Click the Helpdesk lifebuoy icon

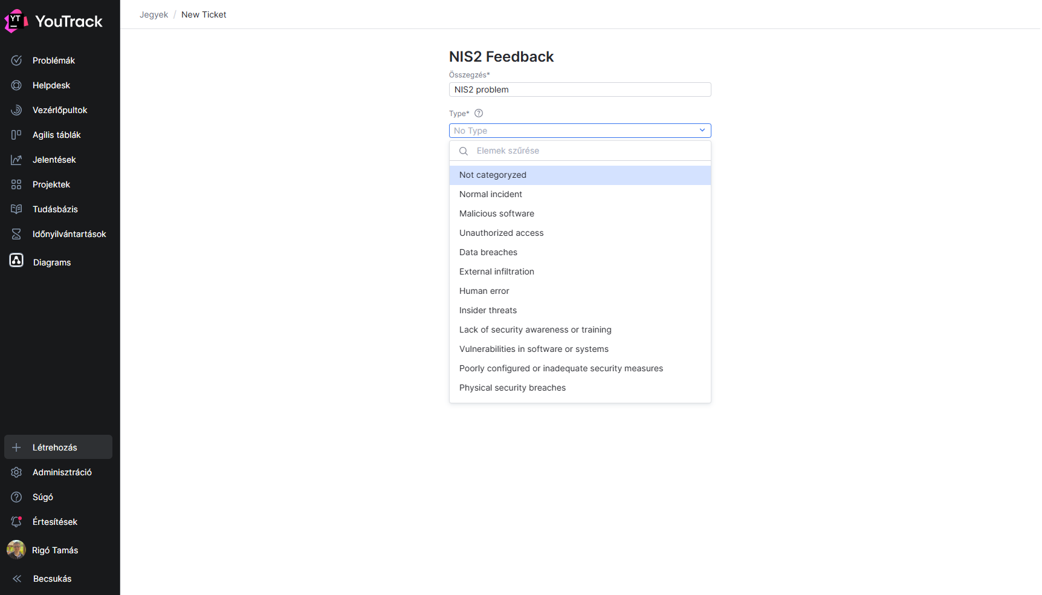[x=16, y=85]
